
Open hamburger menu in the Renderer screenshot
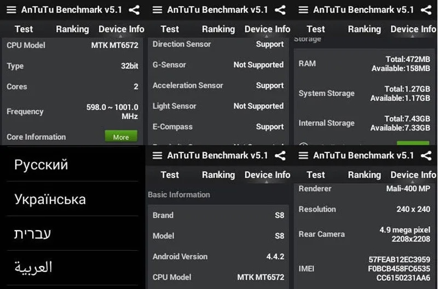pyautogui.click(x=303, y=156)
